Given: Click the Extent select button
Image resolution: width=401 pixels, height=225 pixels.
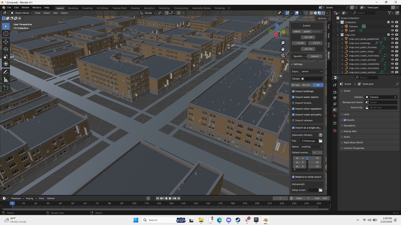Looking at the screenshot, I should tap(297, 31).
